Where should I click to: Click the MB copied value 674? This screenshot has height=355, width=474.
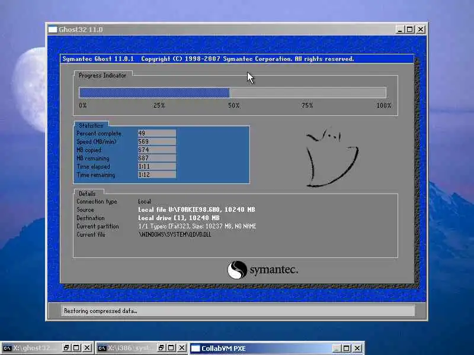[x=156, y=150]
